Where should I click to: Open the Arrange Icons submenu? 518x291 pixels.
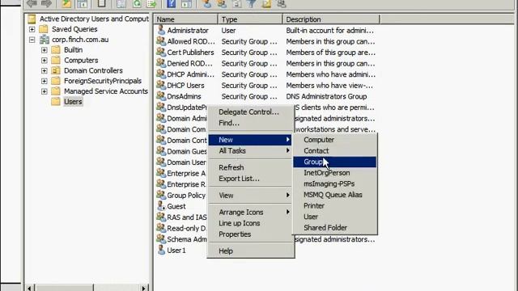[251, 212]
